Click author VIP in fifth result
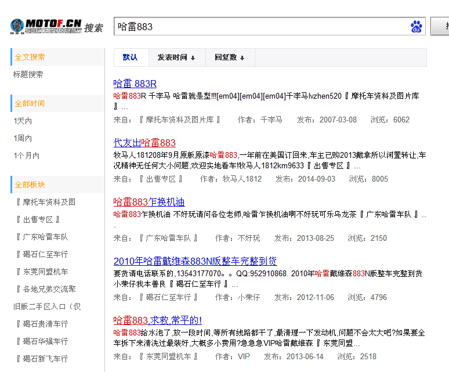The image size is (449, 372). pos(244,356)
